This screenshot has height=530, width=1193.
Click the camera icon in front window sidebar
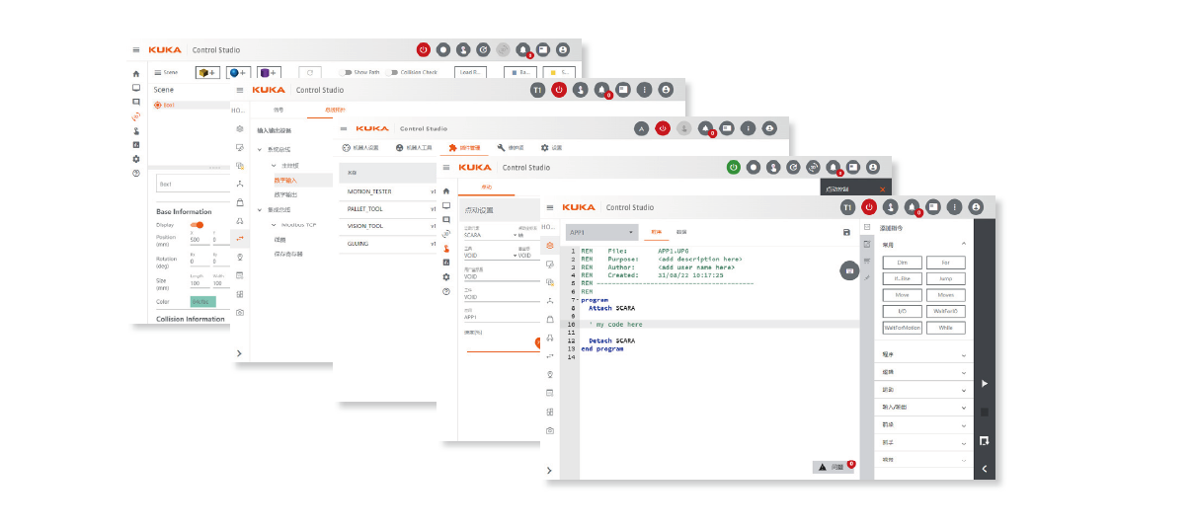[x=550, y=430]
